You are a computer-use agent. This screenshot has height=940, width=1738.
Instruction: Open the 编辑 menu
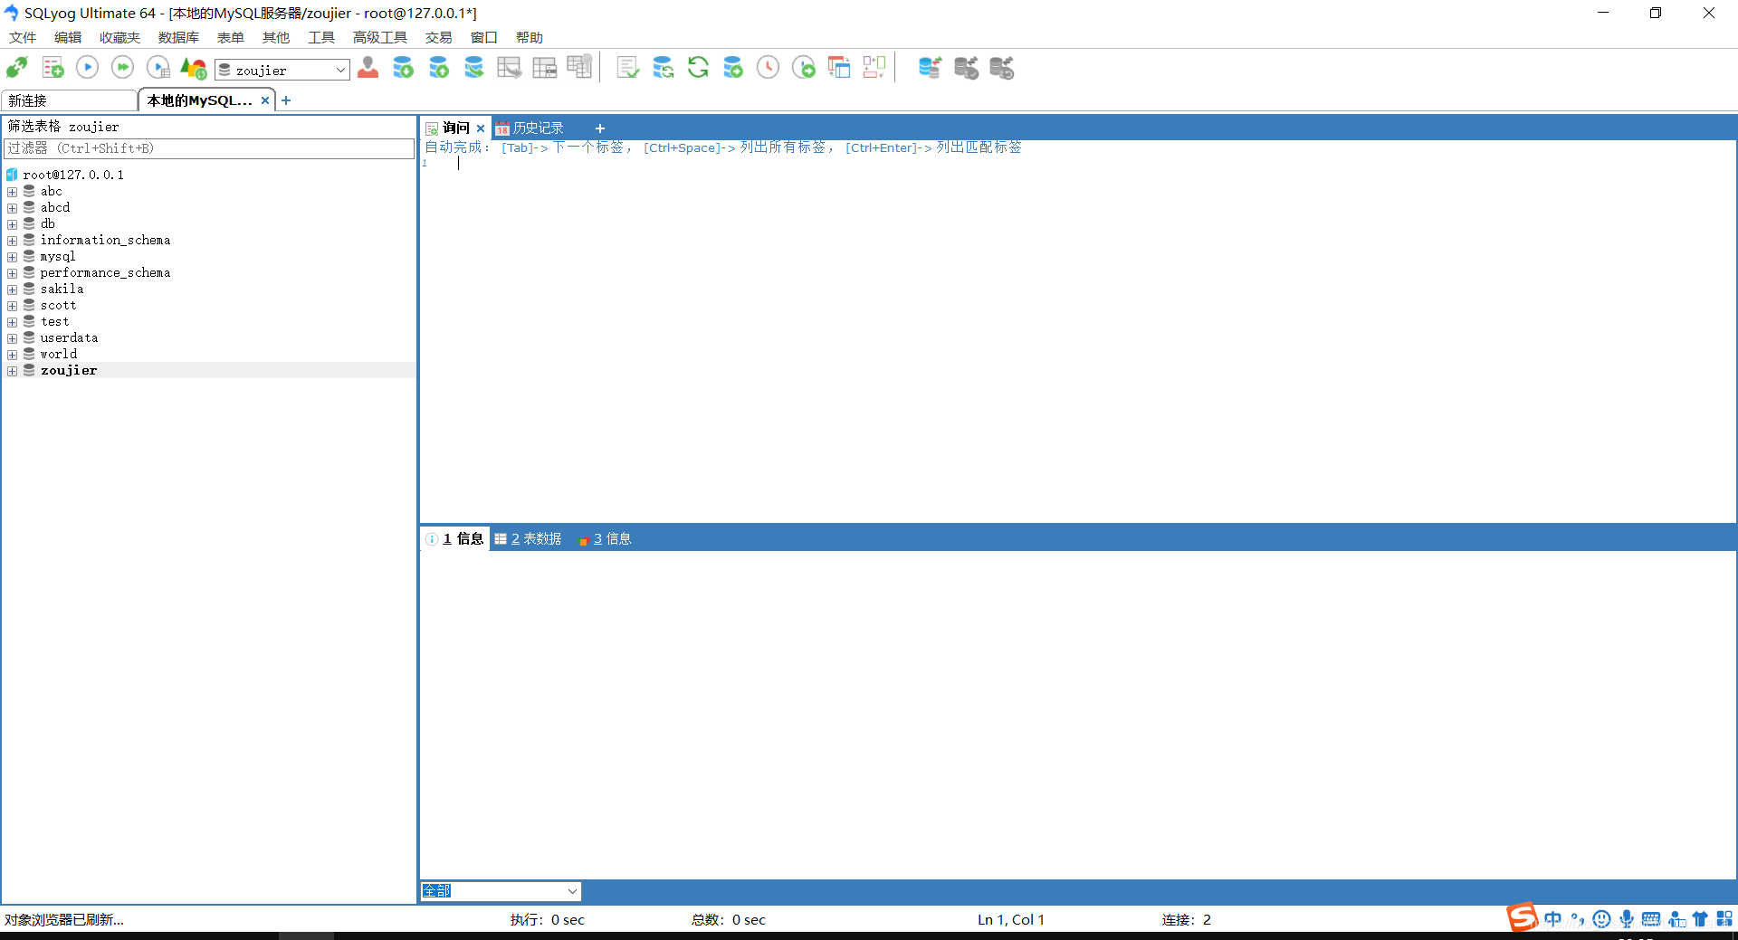68,37
